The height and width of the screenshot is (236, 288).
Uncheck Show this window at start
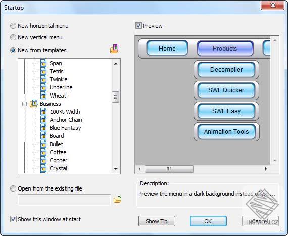pos(13,219)
